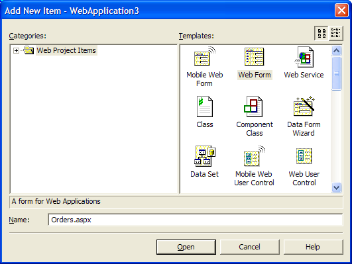352x264 pixels.
Task: Click the 'Data Form Wizard' label text
Action: coord(304,128)
